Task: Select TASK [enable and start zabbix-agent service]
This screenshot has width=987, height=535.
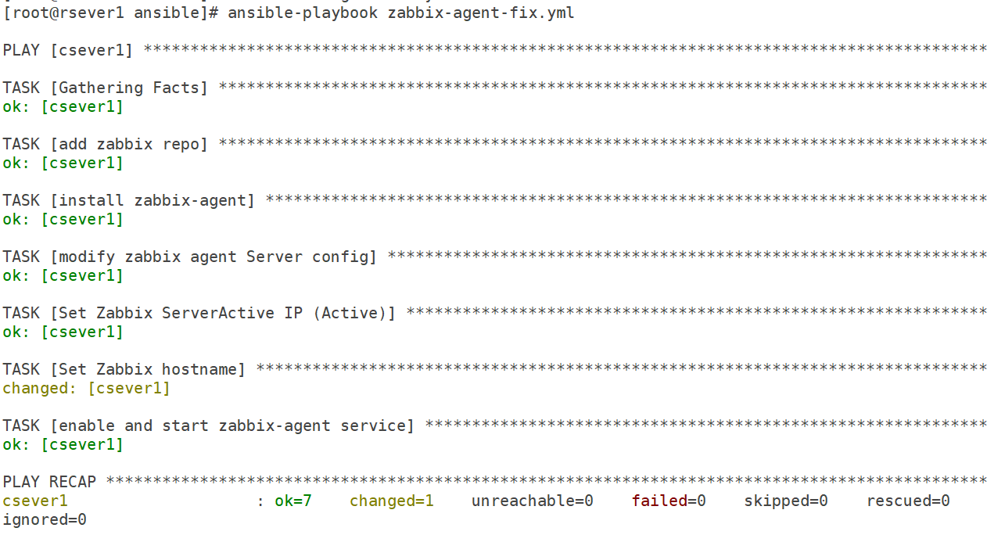Action: [494, 426]
